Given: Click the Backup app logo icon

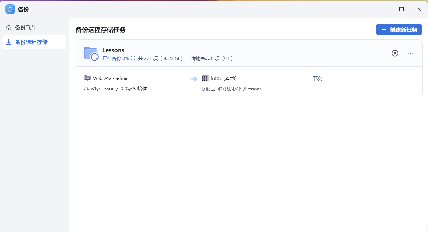Looking at the screenshot, I should (10, 9).
